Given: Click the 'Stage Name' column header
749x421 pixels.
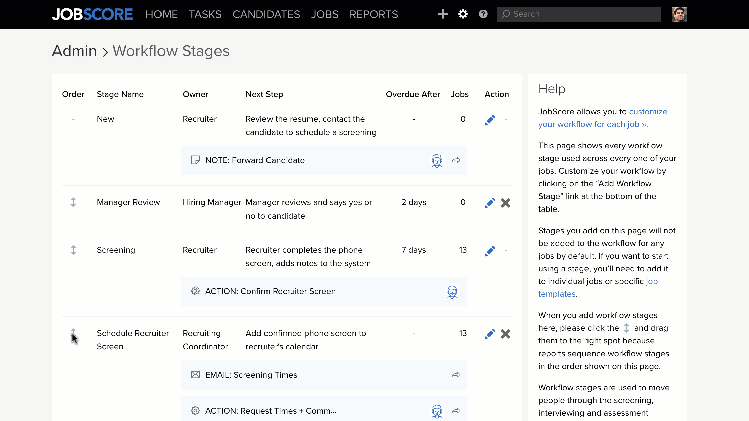Looking at the screenshot, I should pos(120,94).
